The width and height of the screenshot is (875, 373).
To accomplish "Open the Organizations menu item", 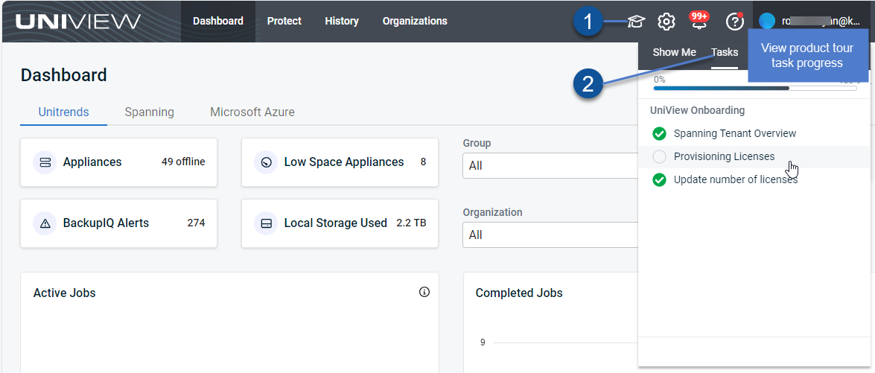I will 415,21.
